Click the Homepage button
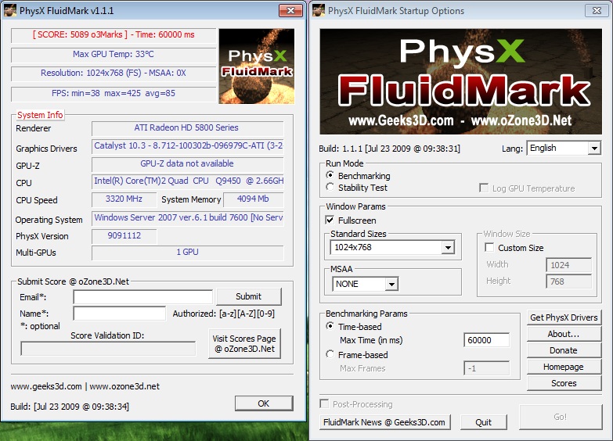Viewport: 613px width, 441px height. coord(564,367)
